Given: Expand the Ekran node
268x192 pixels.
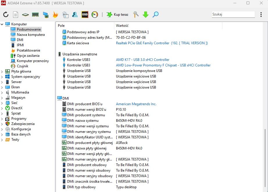Looking at the screenshot, I should tap(2, 87).
